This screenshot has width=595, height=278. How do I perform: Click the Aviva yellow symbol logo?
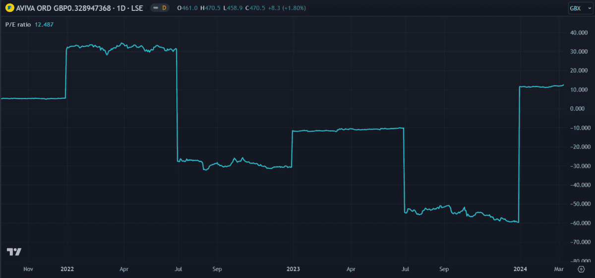[8, 8]
